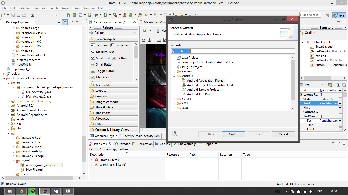Click the New Java Package icon

(125, 15)
